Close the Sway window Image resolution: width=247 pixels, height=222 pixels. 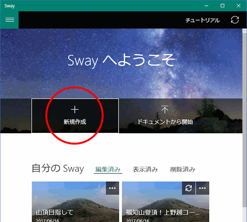(x=238, y=6)
